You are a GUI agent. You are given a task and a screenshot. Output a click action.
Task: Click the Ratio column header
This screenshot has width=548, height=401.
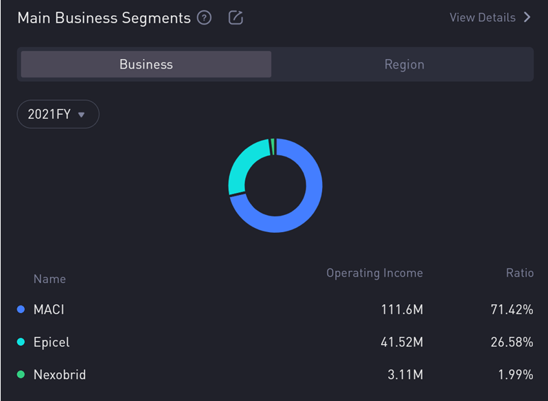[519, 273]
